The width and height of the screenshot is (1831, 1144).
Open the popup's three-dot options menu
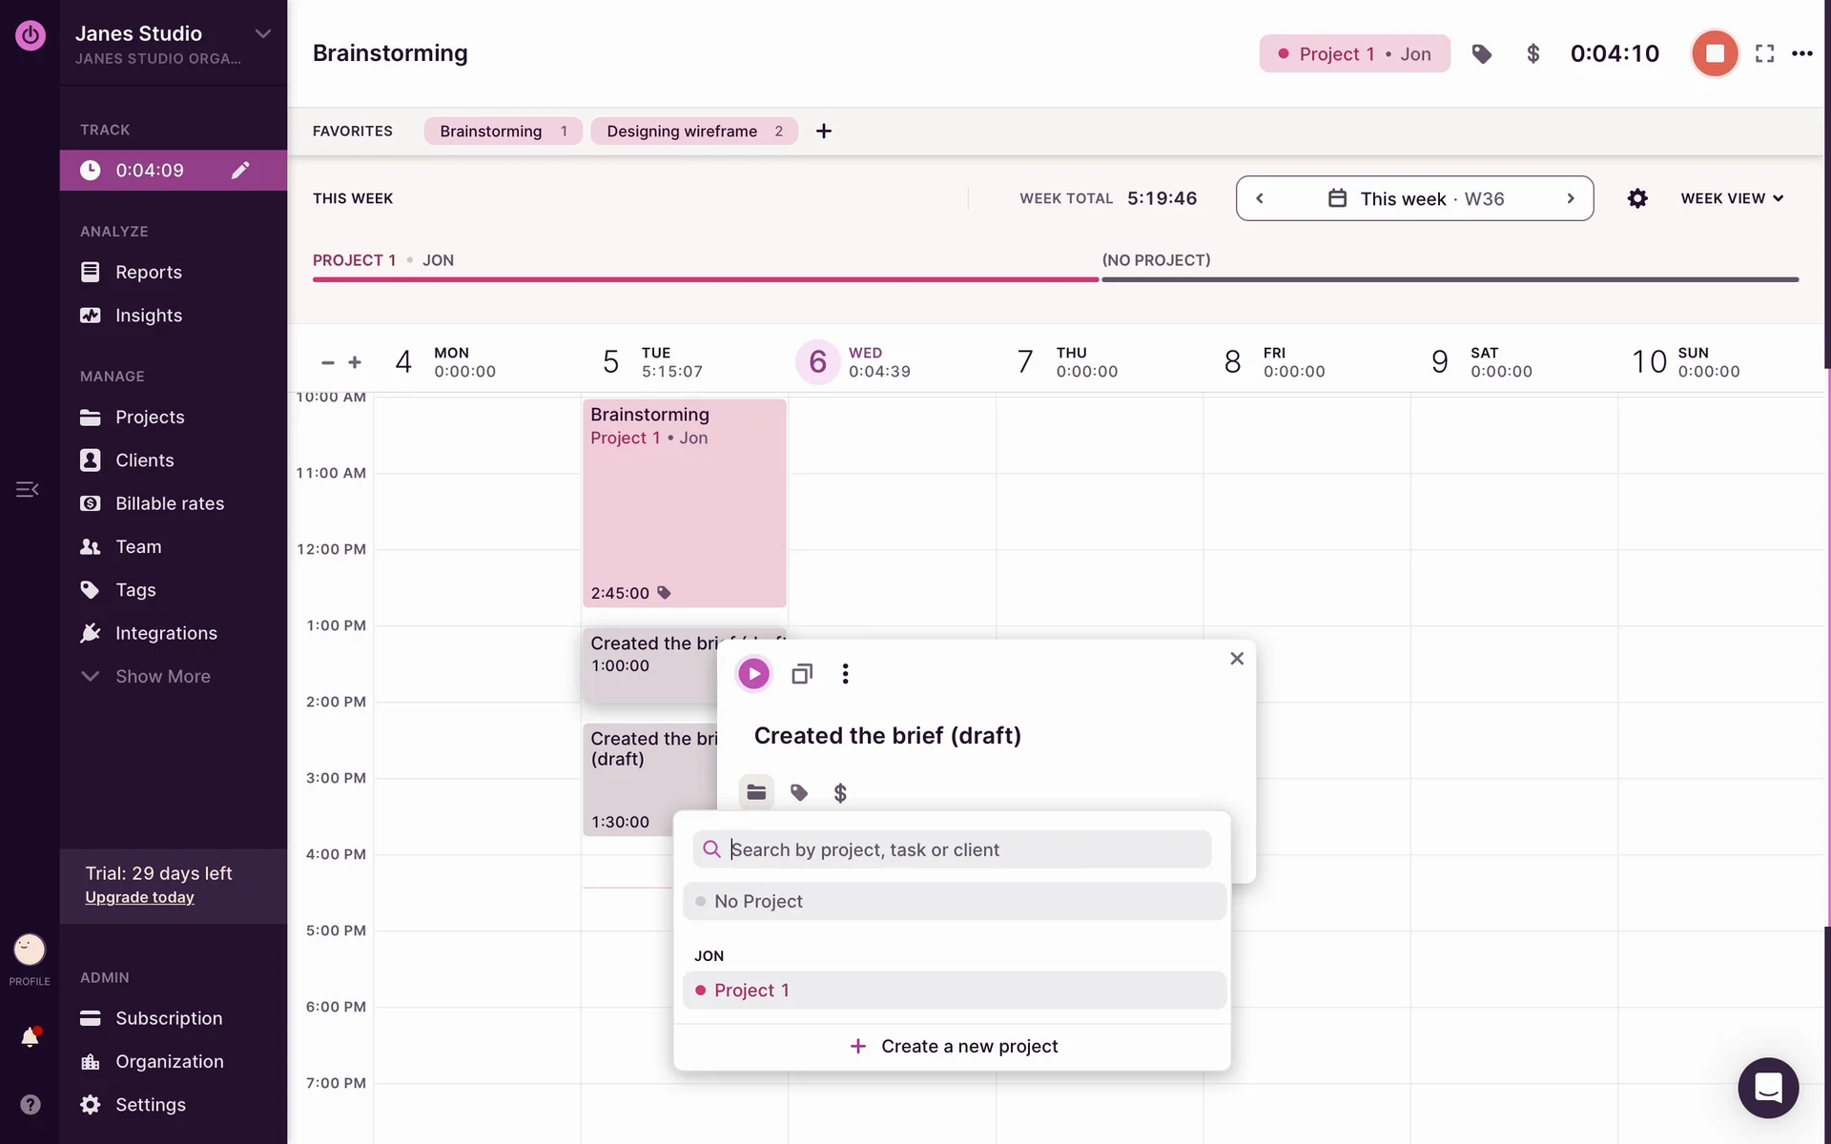(845, 674)
